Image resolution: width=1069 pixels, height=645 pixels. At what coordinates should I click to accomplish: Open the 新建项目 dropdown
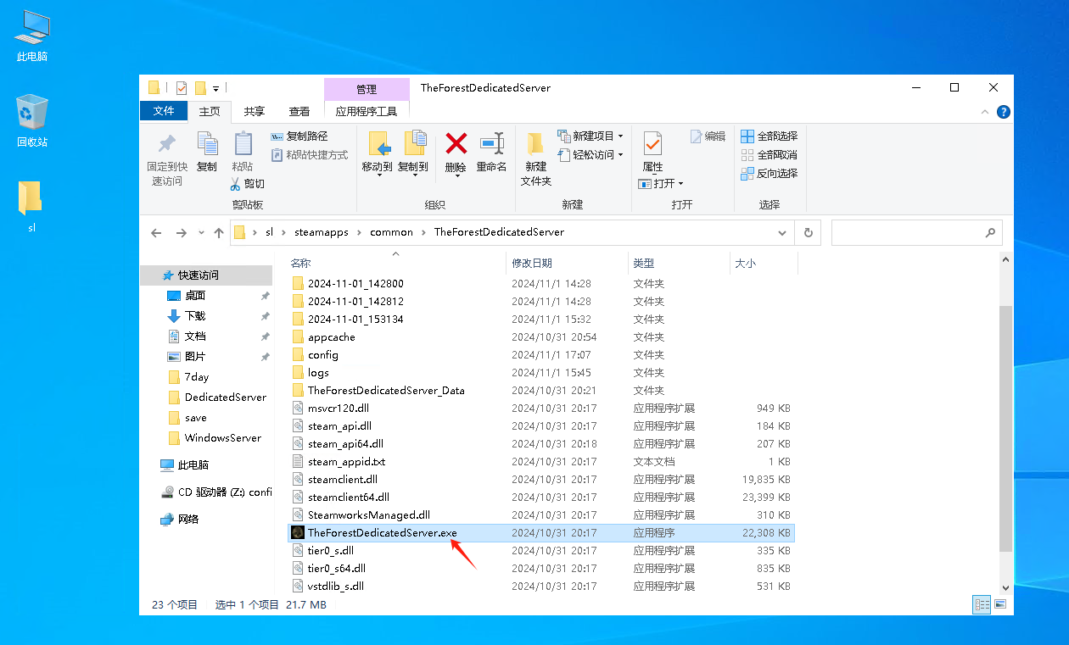(590, 136)
